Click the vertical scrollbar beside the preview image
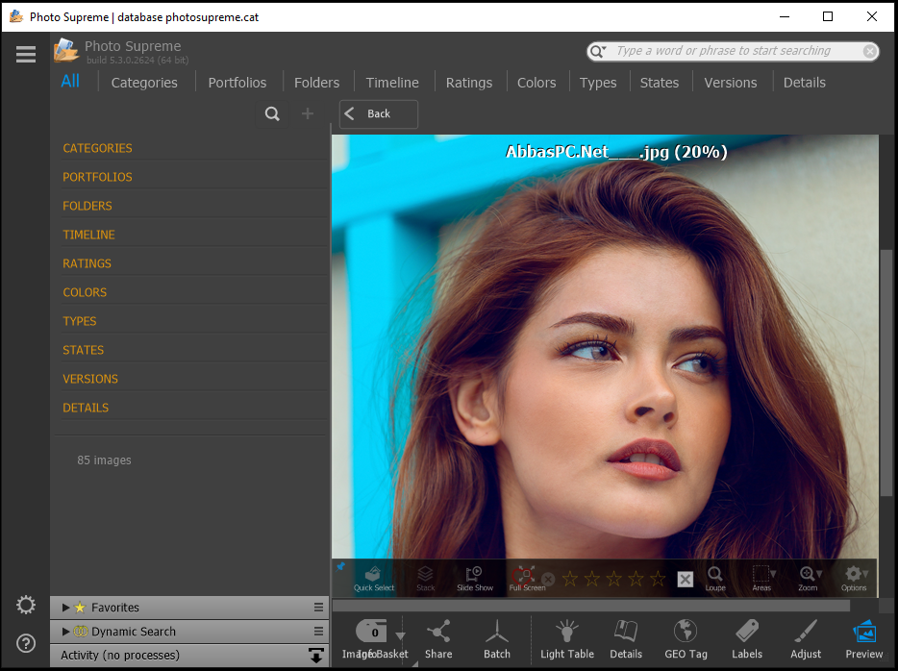This screenshot has width=898, height=671. pos(886,372)
